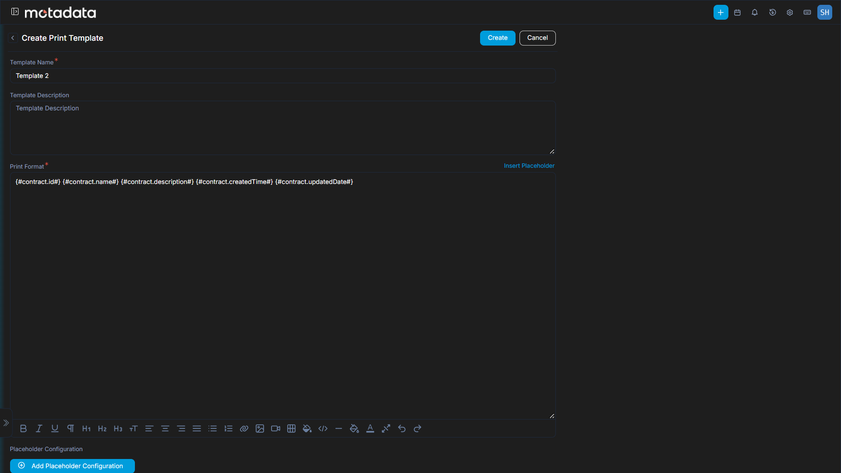Apply underline formatting

55,429
